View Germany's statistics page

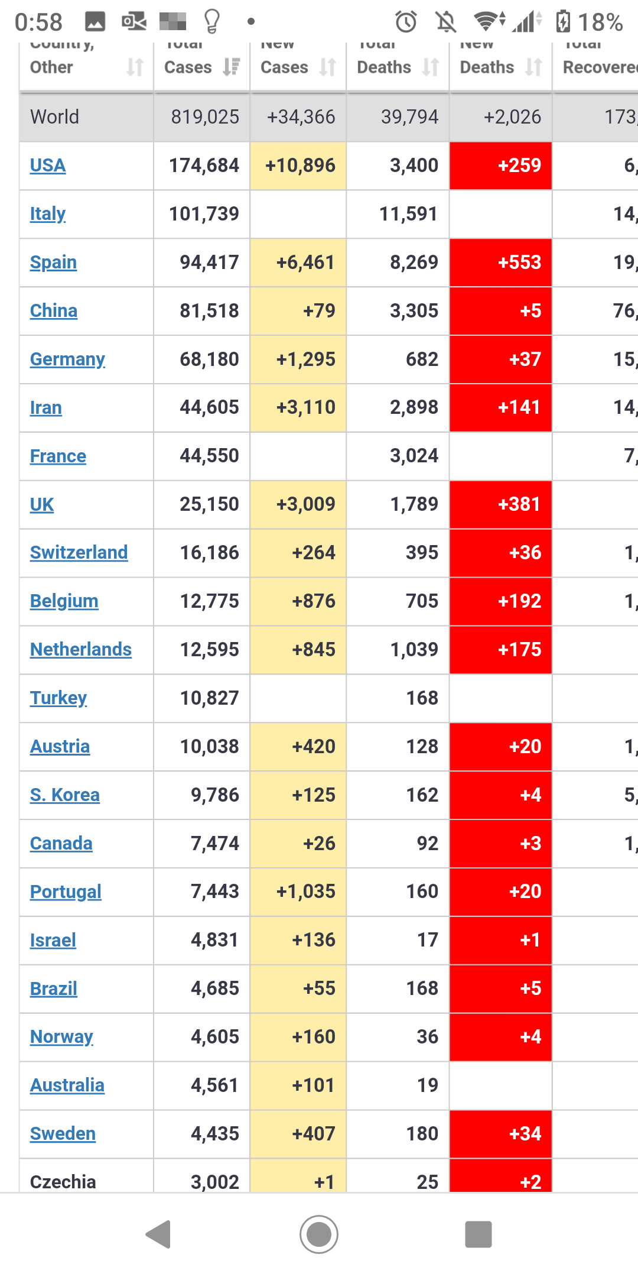[x=67, y=359]
